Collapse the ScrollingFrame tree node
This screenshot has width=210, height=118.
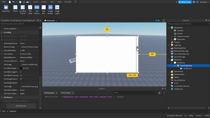175,66
